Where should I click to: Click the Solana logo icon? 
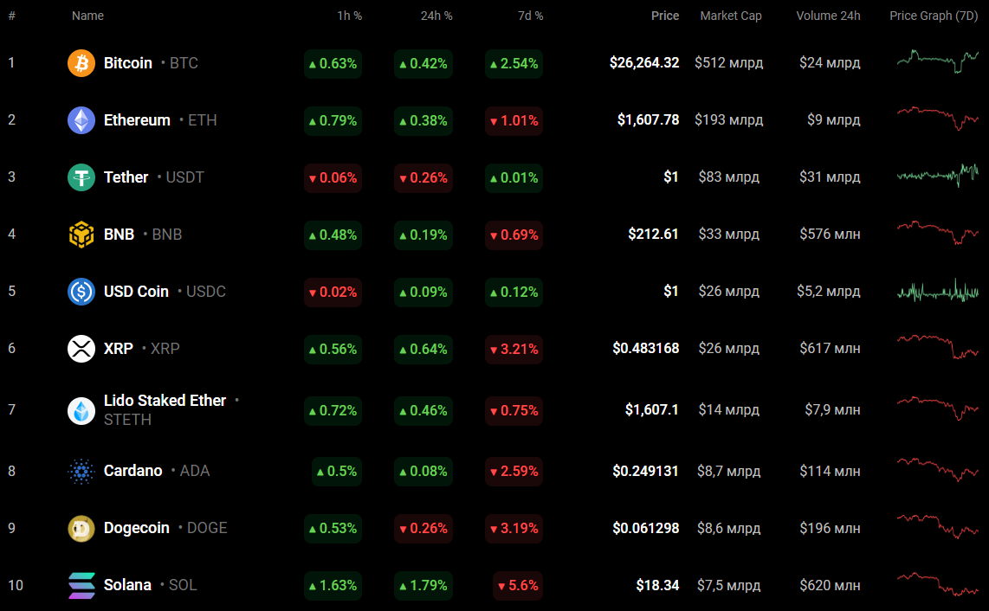(x=81, y=585)
